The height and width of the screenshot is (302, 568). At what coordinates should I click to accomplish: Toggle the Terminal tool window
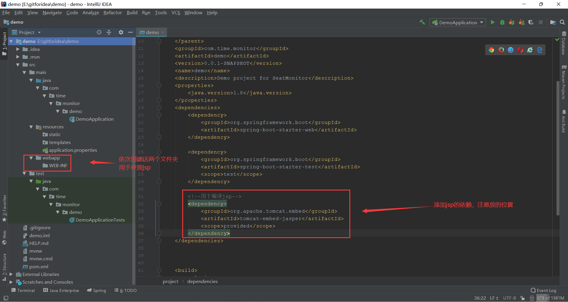click(23, 290)
